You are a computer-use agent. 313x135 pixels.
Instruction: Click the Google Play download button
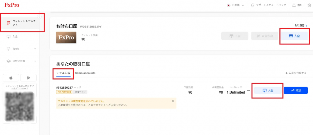(28, 78)
